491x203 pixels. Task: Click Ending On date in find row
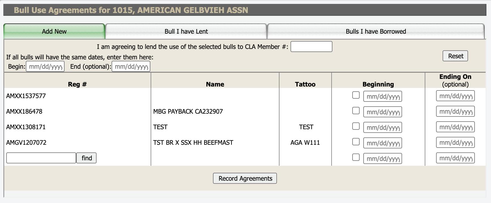coord(455,158)
